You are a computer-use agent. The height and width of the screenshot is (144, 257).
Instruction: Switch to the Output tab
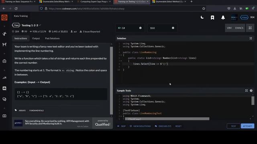click(x=36, y=38)
